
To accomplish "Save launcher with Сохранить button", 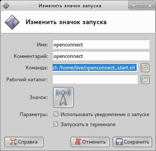I will click(132, 142).
